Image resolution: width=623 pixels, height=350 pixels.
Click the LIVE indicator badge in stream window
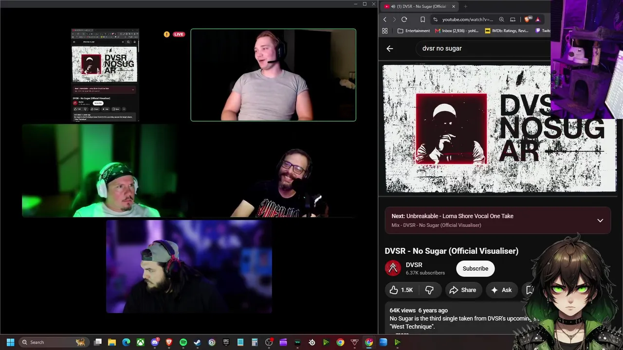click(179, 35)
